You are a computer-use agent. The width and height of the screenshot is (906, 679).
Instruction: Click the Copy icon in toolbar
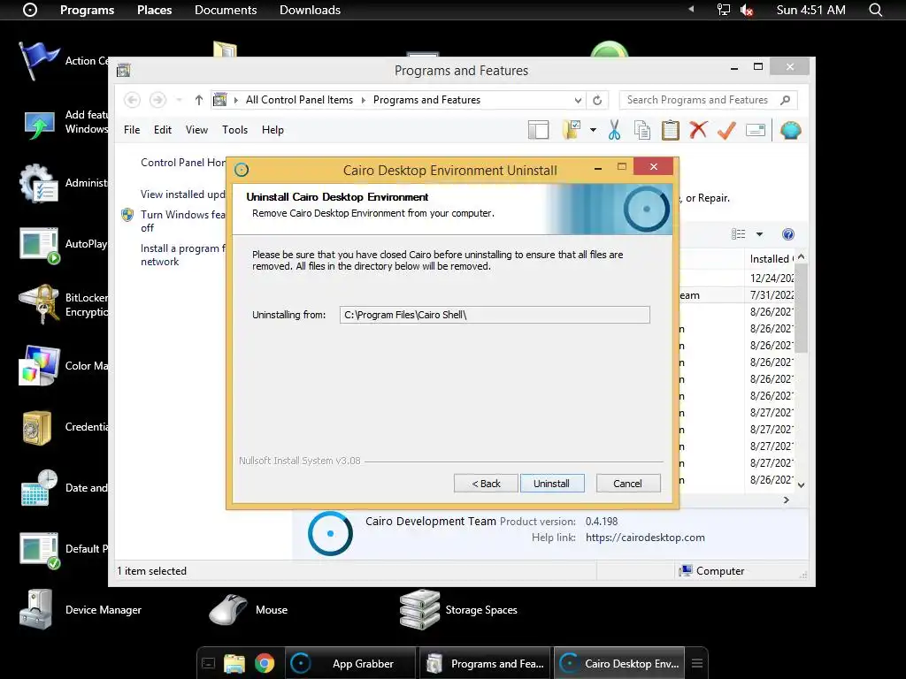[642, 130]
